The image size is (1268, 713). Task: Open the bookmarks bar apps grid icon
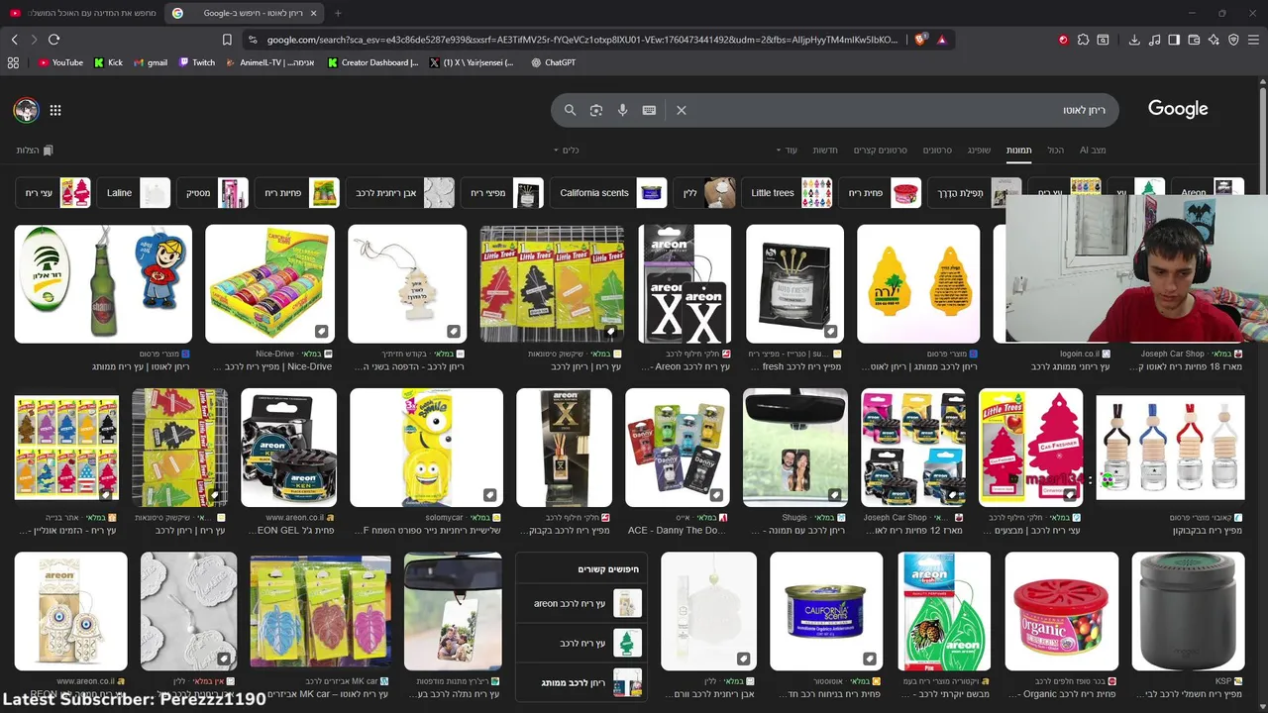(x=13, y=62)
